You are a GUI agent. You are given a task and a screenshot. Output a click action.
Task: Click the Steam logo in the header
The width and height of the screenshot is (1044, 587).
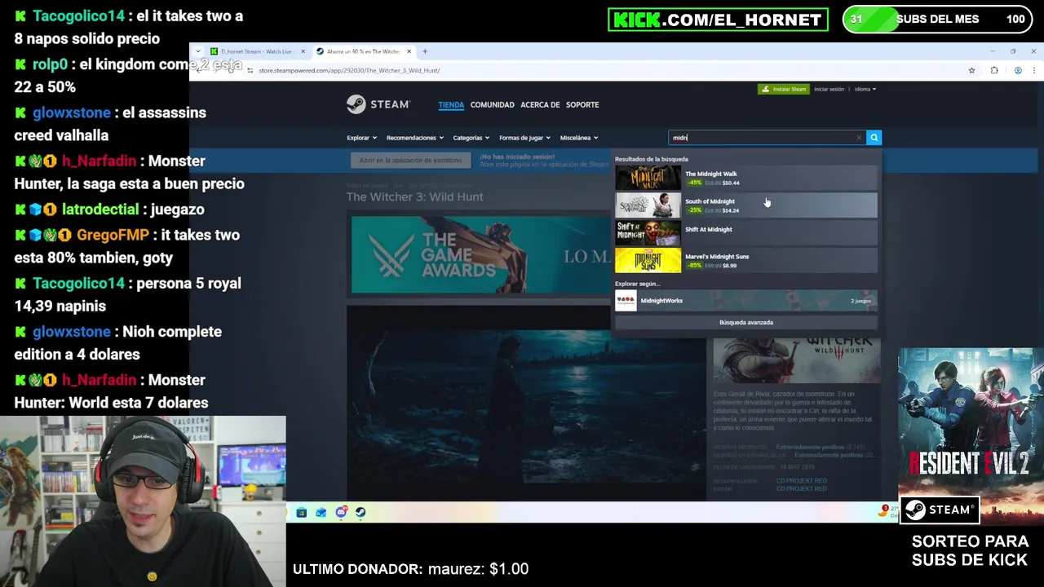(x=378, y=104)
